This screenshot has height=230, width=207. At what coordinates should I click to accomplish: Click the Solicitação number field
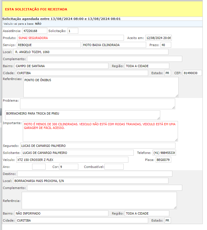73,31
